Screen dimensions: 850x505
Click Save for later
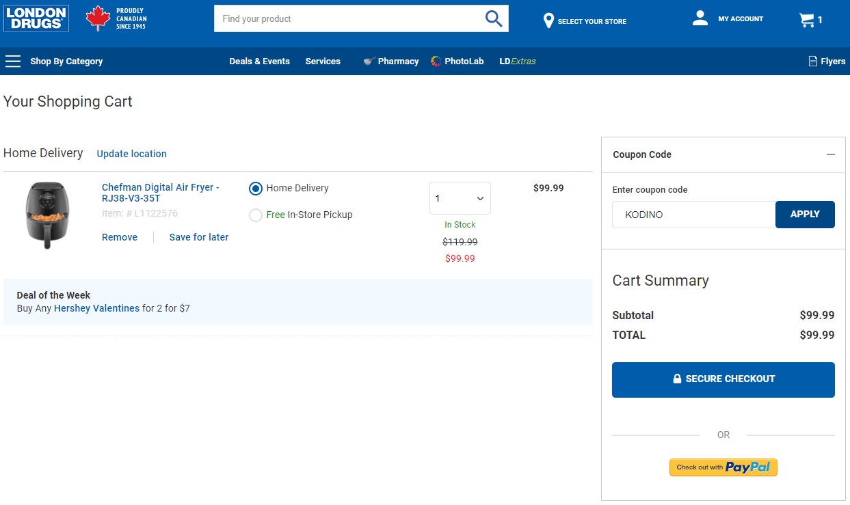tap(199, 237)
